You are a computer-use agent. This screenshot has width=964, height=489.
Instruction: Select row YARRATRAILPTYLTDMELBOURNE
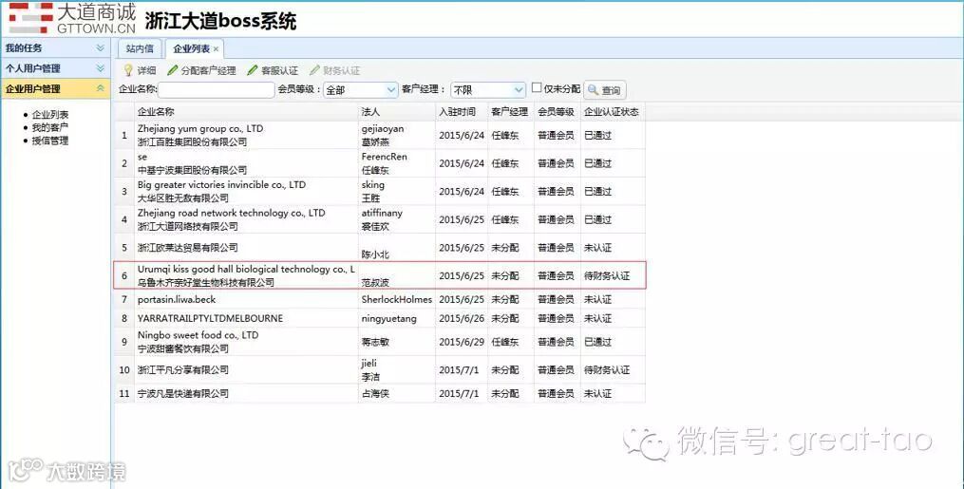[x=380, y=318]
